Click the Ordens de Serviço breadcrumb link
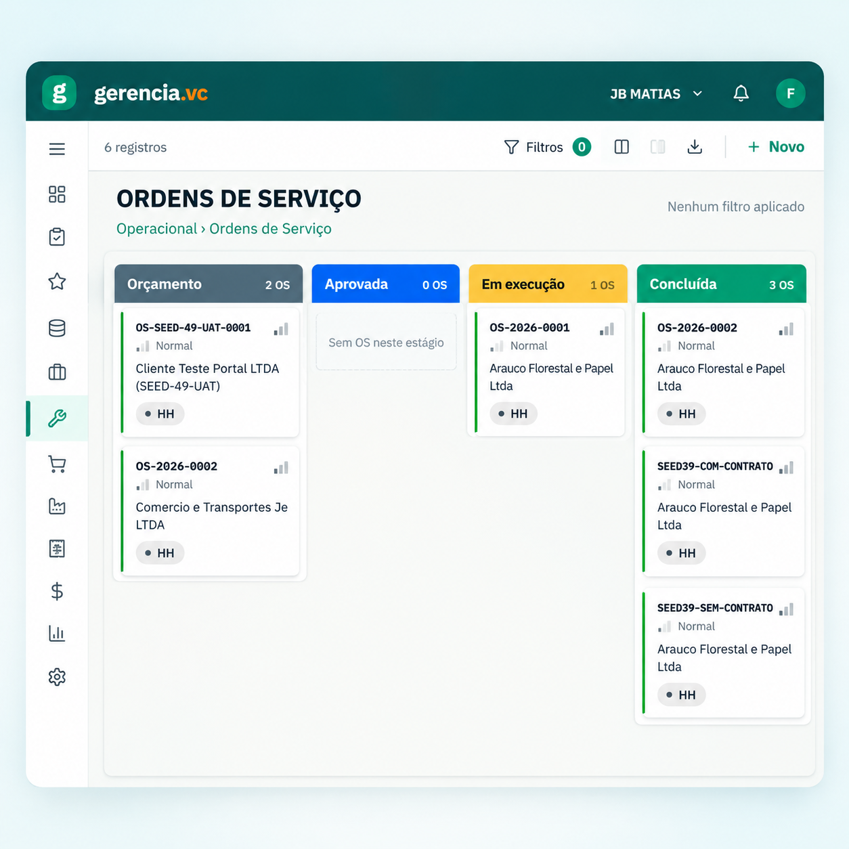Image resolution: width=849 pixels, height=849 pixels. pyautogui.click(x=270, y=229)
